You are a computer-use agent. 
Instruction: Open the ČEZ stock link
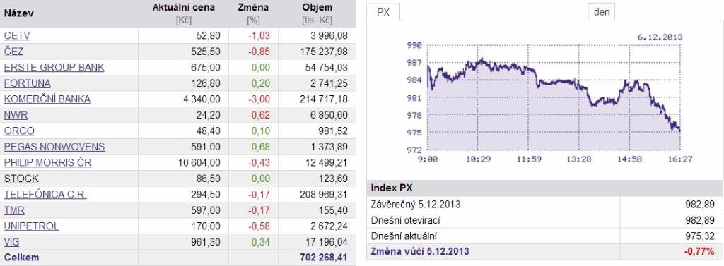pyautogui.click(x=13, y=52)
